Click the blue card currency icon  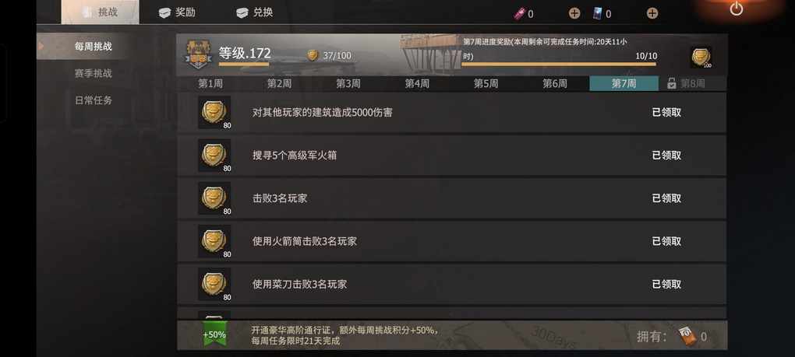(599, 14)
